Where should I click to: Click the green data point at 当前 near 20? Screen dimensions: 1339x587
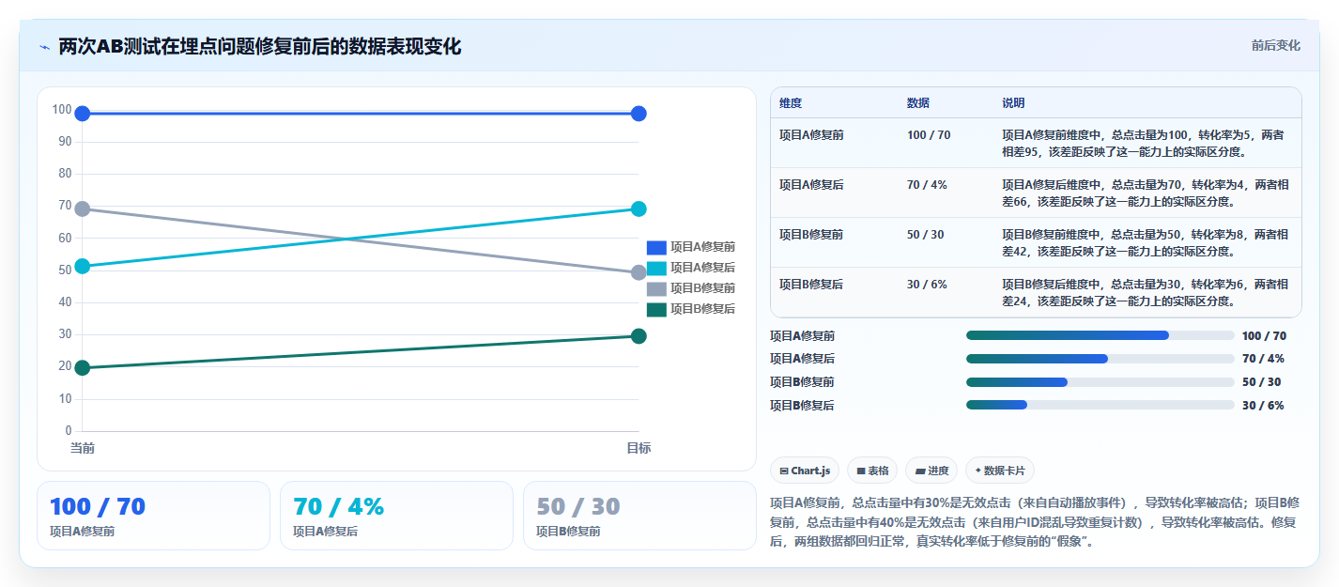[83, 367]
